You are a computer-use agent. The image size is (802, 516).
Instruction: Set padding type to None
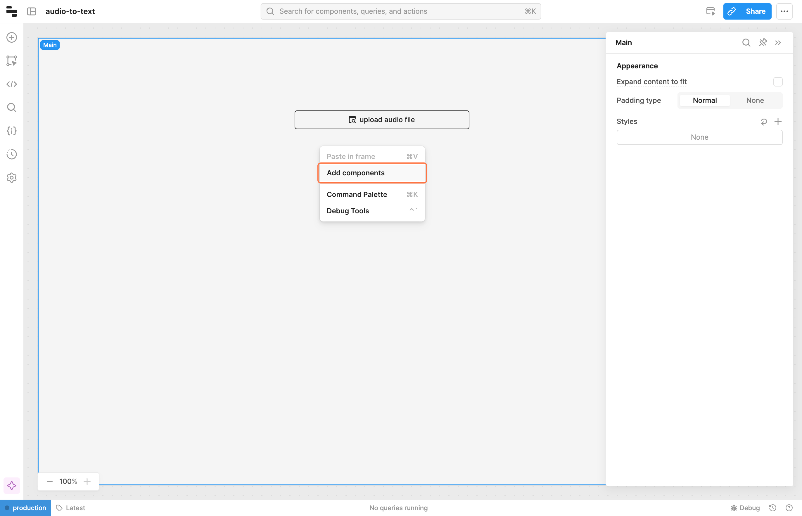[755, 101]
